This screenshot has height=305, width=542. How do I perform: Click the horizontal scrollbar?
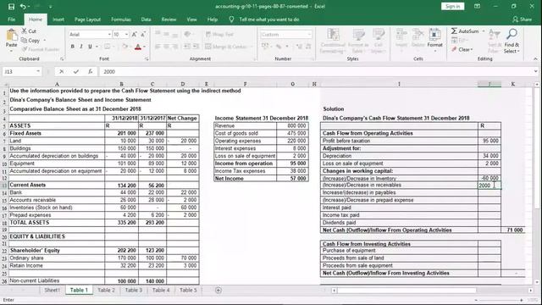[406, 291]
